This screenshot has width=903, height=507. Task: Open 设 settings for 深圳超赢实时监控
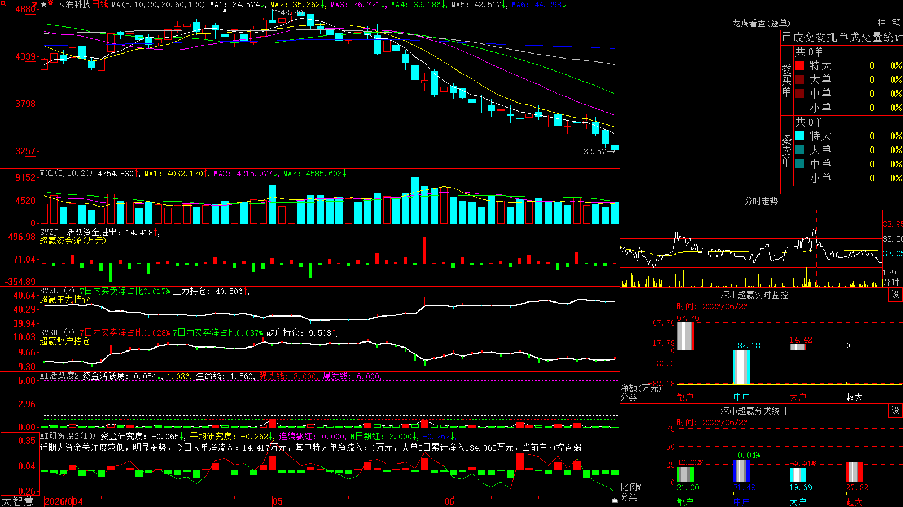coord(896,295)
